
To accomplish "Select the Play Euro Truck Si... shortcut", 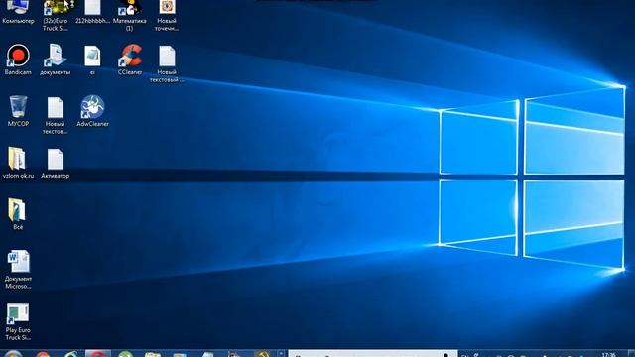I will (x=18, y=321).
